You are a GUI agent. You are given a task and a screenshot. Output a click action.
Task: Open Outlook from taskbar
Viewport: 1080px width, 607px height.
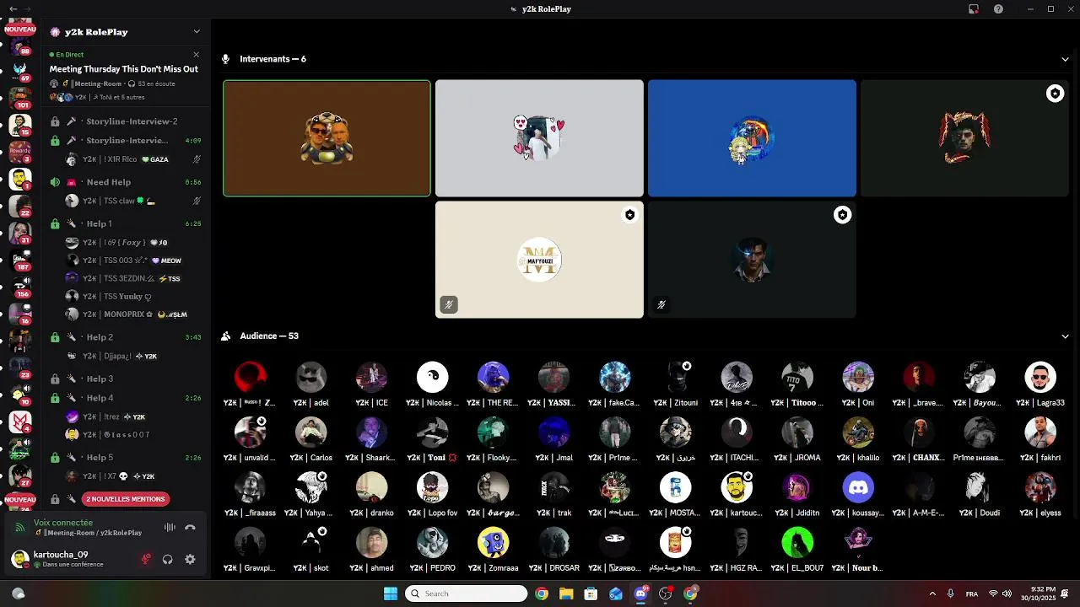616,594
